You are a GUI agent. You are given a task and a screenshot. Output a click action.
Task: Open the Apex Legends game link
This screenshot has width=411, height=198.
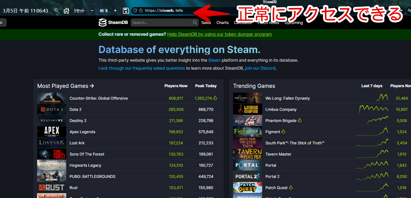click(82, 132)
